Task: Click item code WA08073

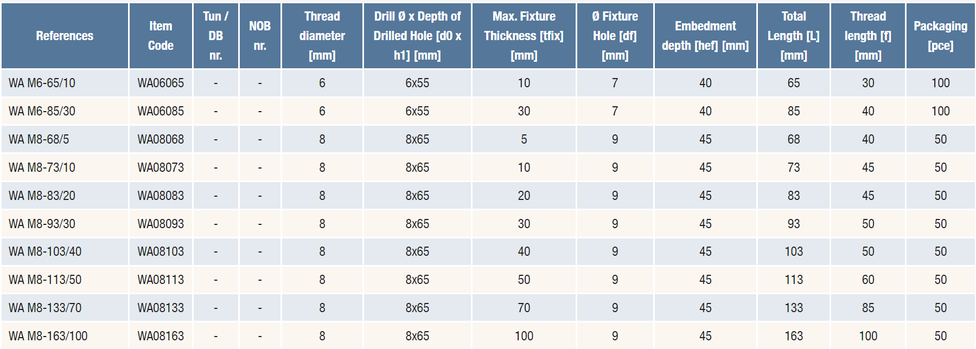Action: pos(161,167)
